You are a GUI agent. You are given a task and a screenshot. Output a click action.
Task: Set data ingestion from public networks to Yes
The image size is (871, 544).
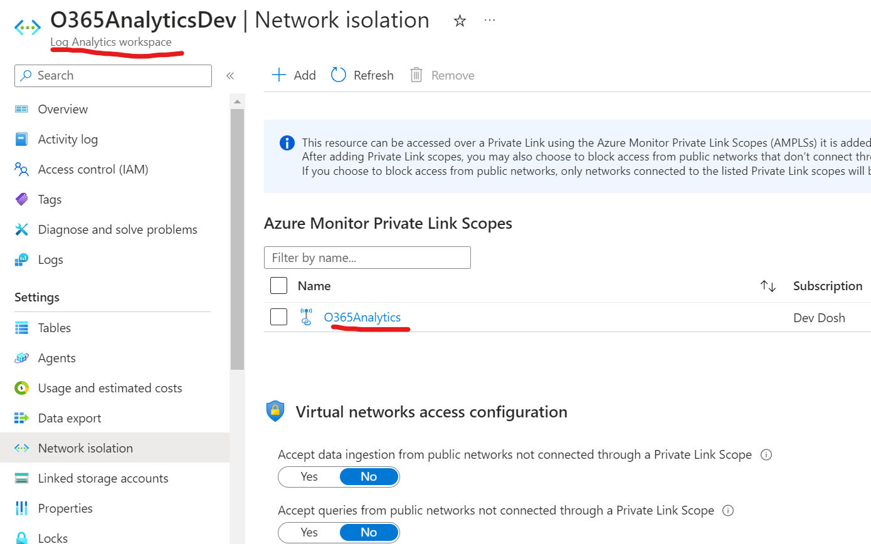tap(309, 477)
